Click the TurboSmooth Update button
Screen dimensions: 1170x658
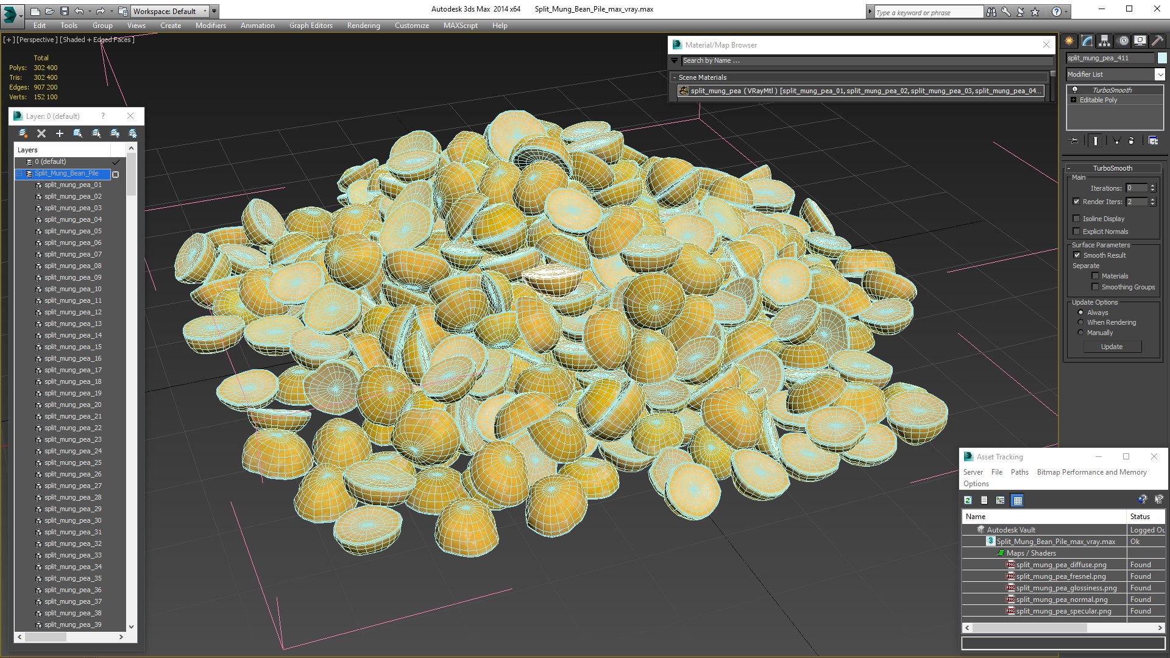tap(1111, 347)
